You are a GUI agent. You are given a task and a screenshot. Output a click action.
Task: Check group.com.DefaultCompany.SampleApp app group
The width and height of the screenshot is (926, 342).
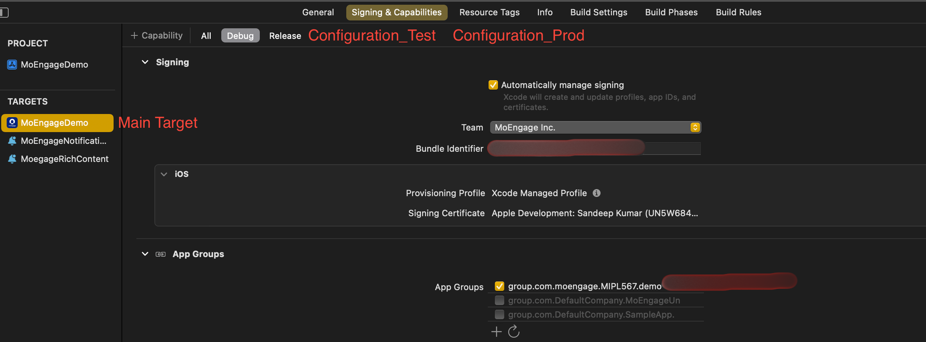click(500, 315)
